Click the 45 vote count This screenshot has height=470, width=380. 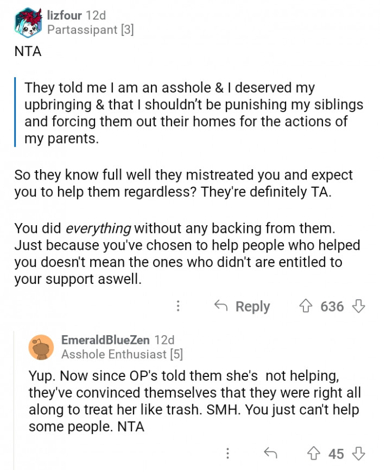click(x=337, y=453)
